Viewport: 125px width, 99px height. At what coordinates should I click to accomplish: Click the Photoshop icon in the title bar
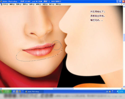[x=1, y=1]
